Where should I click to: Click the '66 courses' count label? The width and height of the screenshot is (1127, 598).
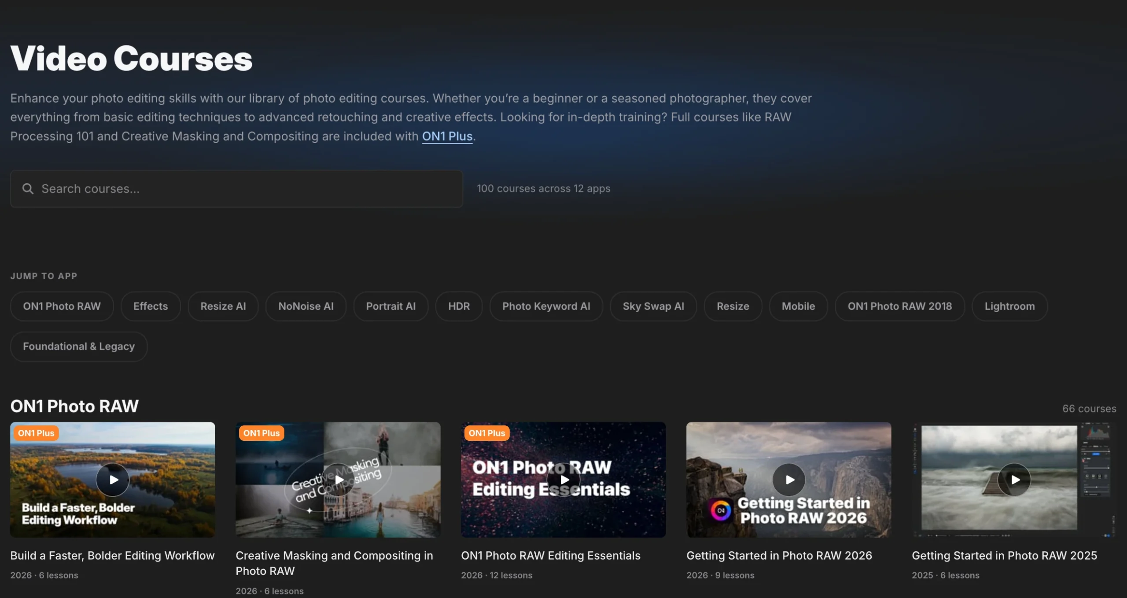pos(1089,409)
